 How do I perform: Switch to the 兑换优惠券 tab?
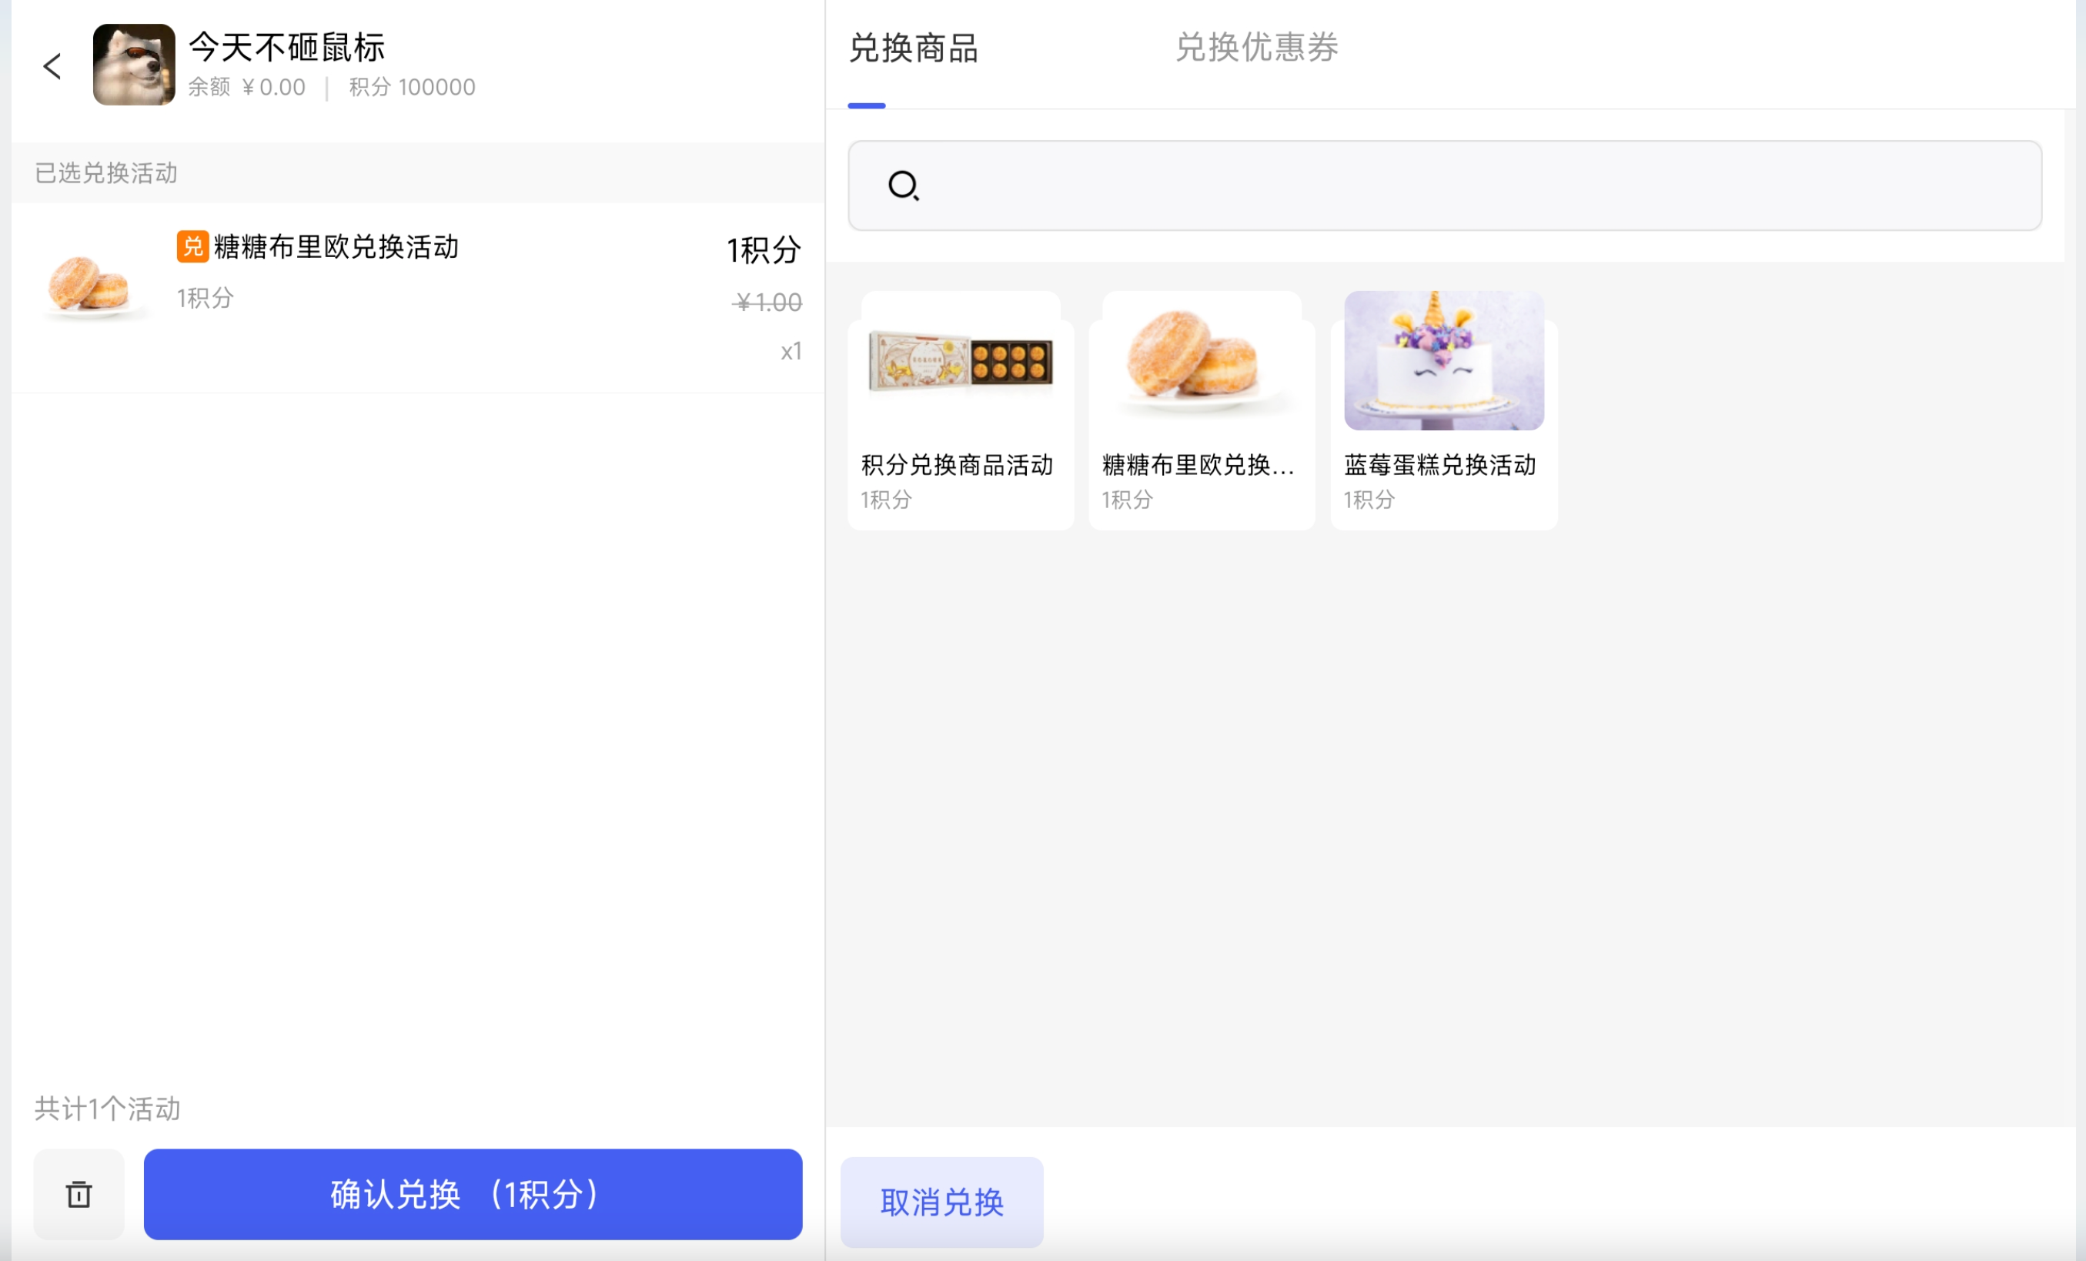point(1256,48)
